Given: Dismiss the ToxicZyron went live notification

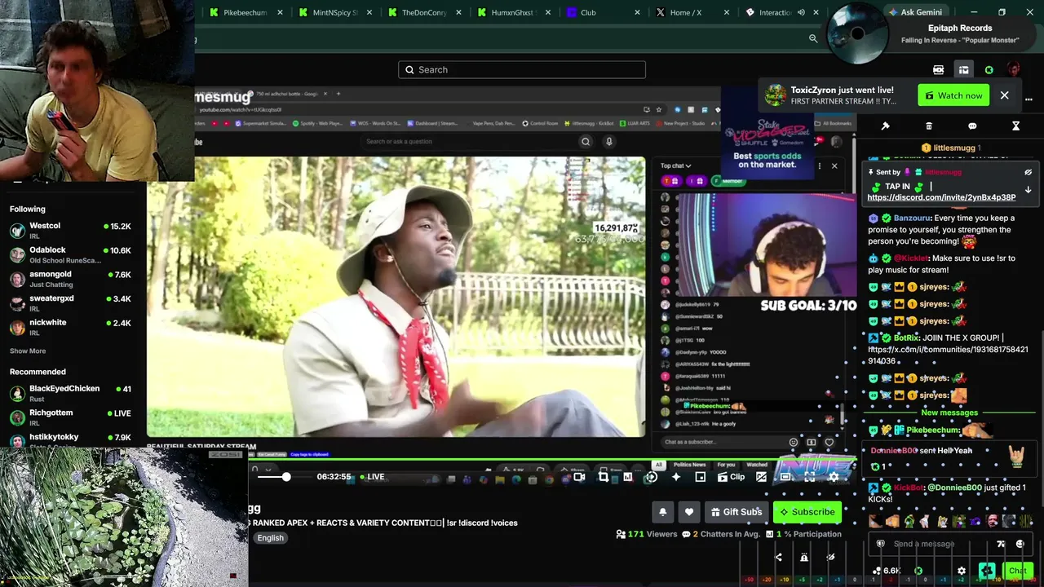Looking at the screenshot, I should [1004, 95].
